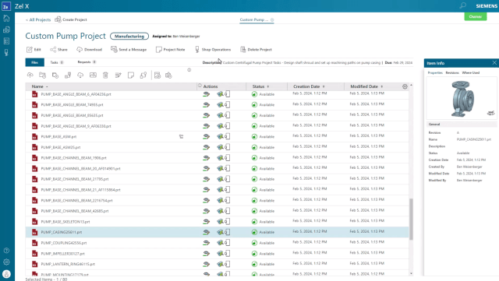
Task: Close the Item Info panel
Action: 494,63
